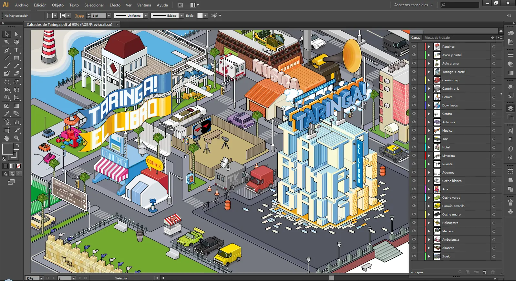
Task: Select the Column Graph tool
Action: (x=16, y=122)
